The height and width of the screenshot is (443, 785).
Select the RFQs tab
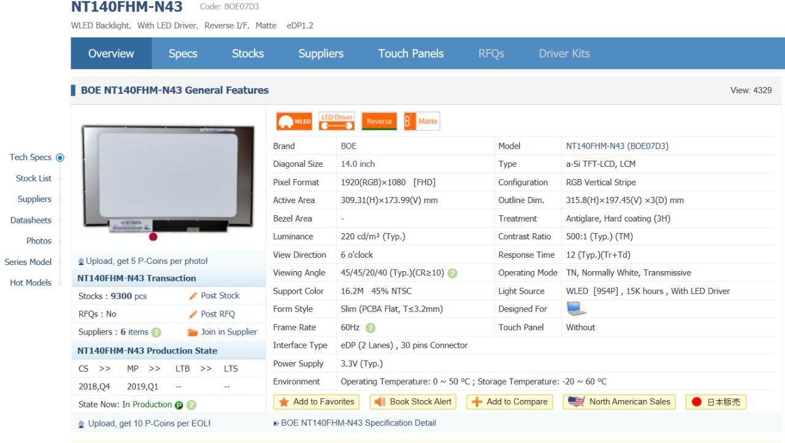pyautogui.click(x=491, y=53)
